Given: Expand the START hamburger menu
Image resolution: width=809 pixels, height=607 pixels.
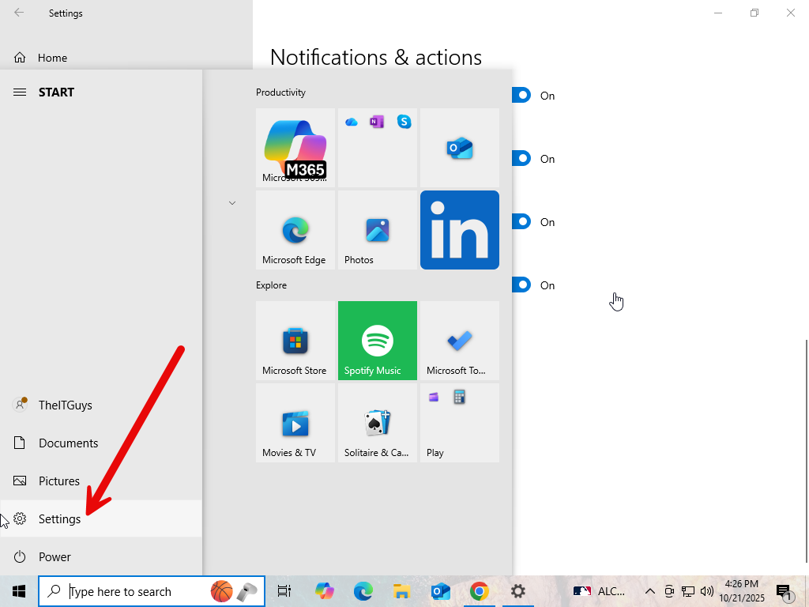Looking at the screenshot, I should point(20,92).
